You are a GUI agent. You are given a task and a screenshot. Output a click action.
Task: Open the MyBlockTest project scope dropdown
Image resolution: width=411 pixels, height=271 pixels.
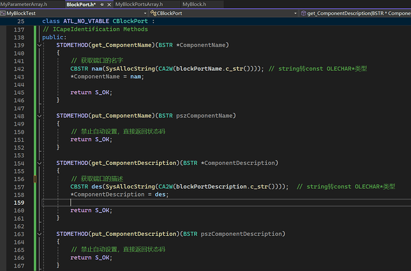[74, 13]
